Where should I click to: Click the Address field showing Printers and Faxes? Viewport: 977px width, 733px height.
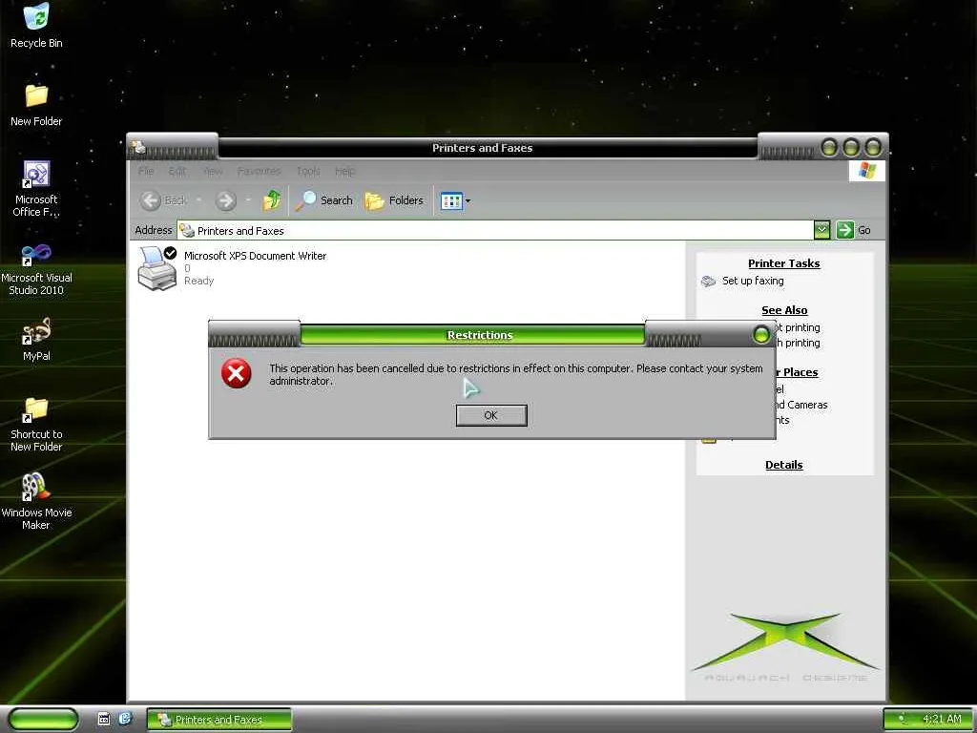[495, 231]
